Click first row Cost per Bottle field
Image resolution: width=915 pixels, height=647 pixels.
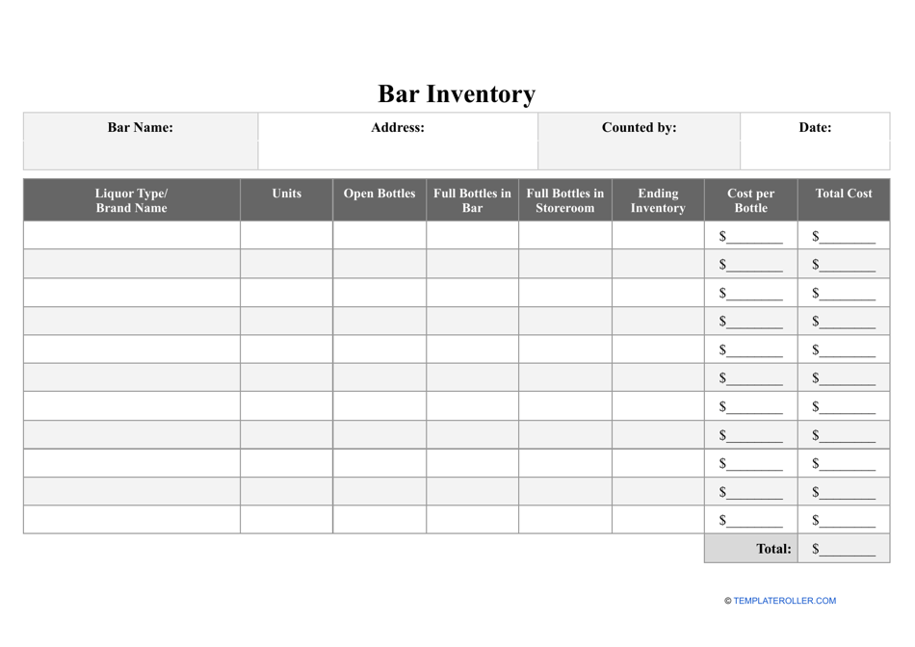(755, 237)
